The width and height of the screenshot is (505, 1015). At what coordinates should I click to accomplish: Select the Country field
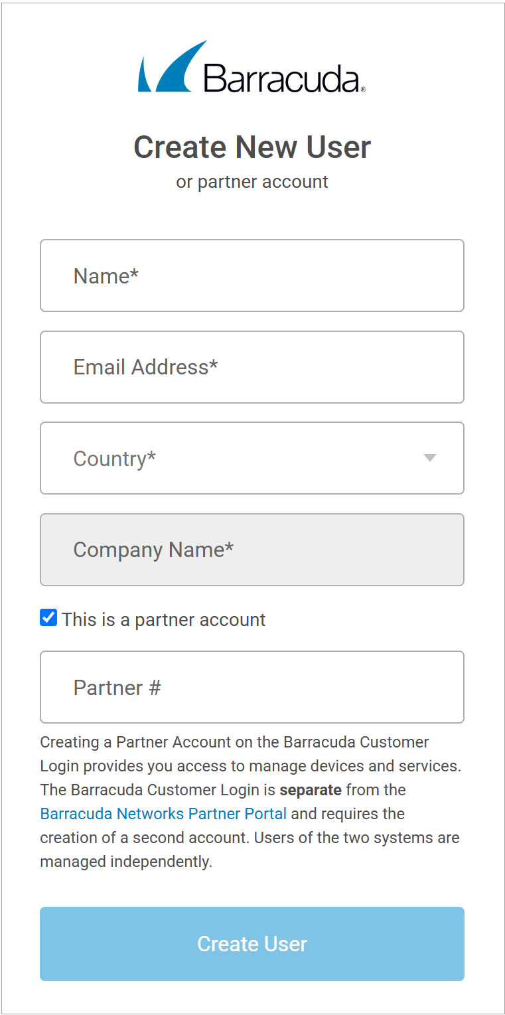pyautogui.click(x=252, y=458)
